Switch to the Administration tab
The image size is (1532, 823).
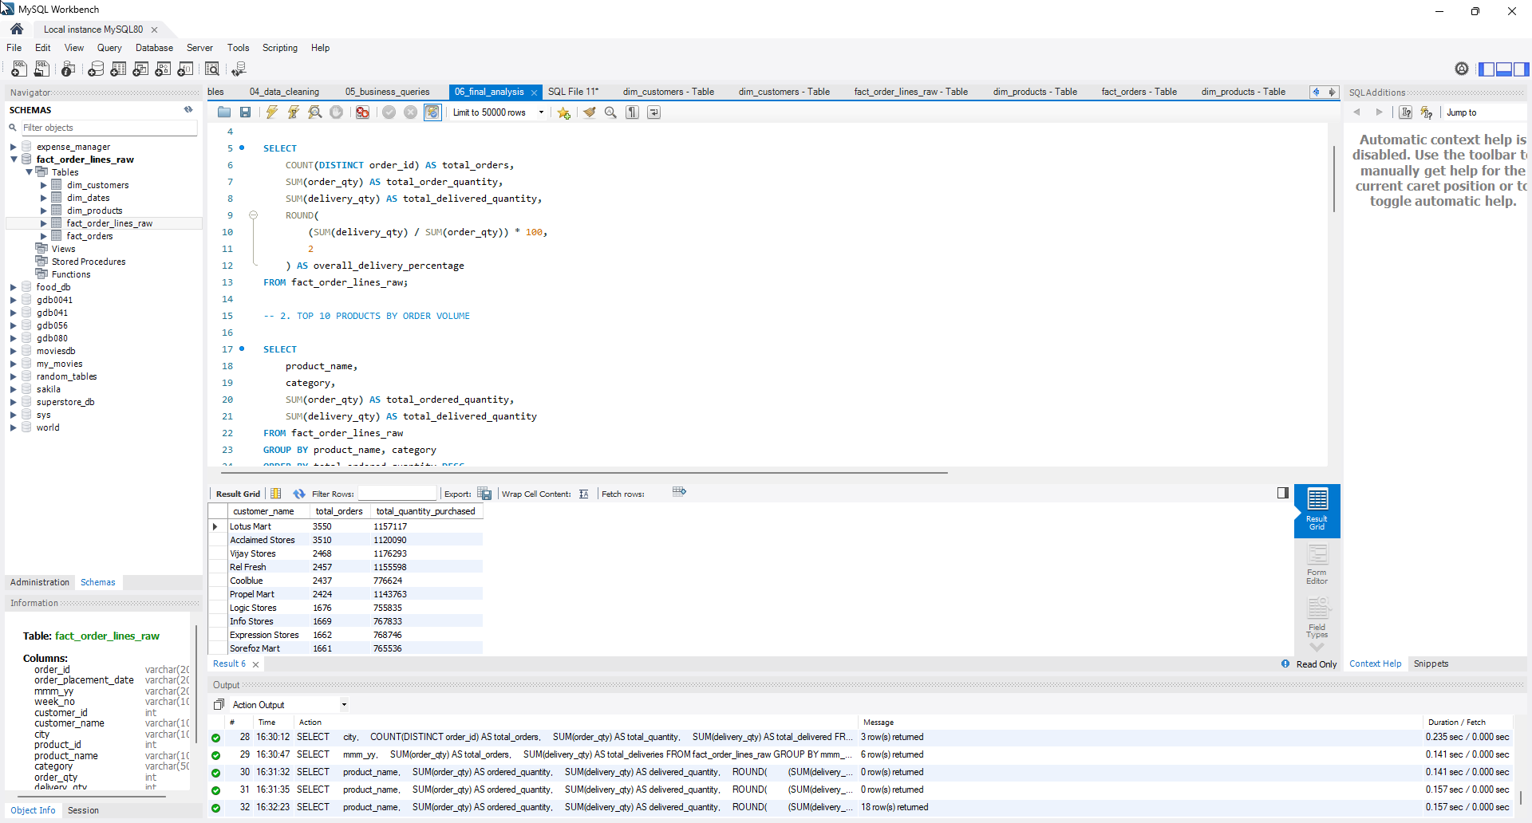pos(40,582)
